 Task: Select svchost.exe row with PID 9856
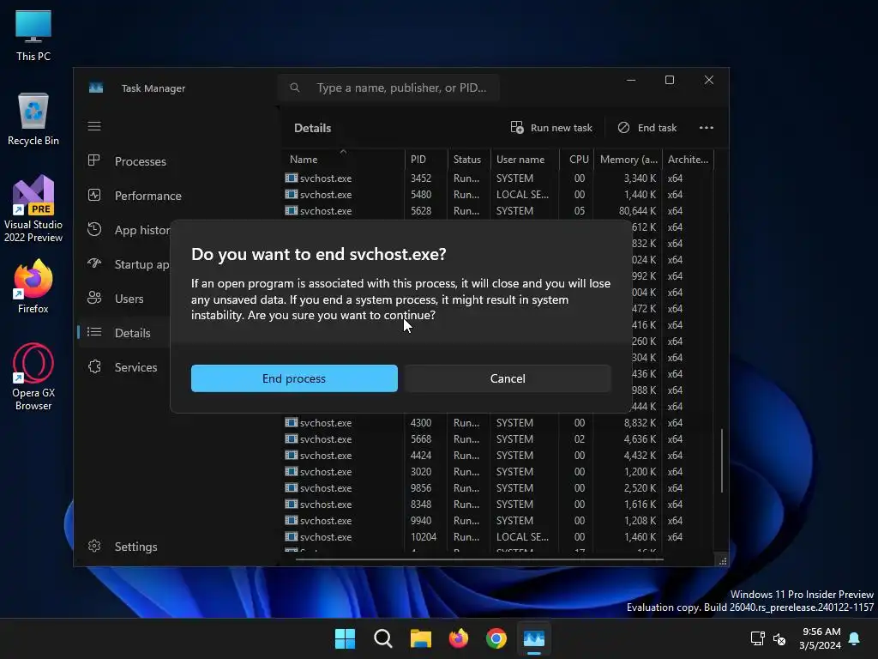coord(497,487)
